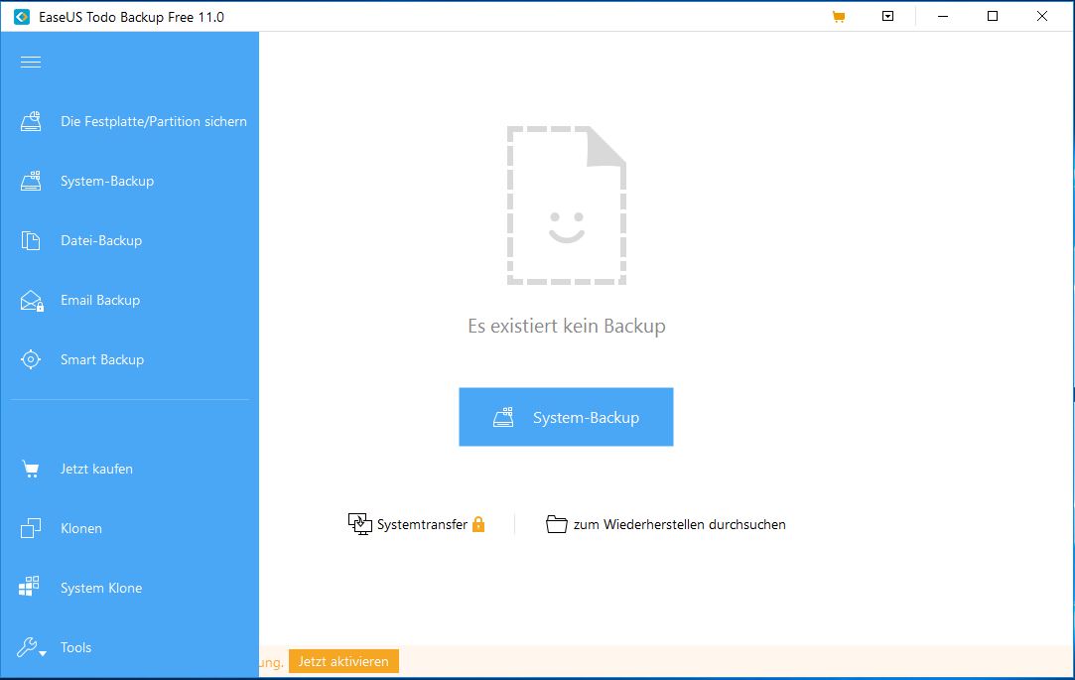1075x680 pixels.
Task: Click the disk/partition backup icon in sidebar
Action: (x=31, y=121)
